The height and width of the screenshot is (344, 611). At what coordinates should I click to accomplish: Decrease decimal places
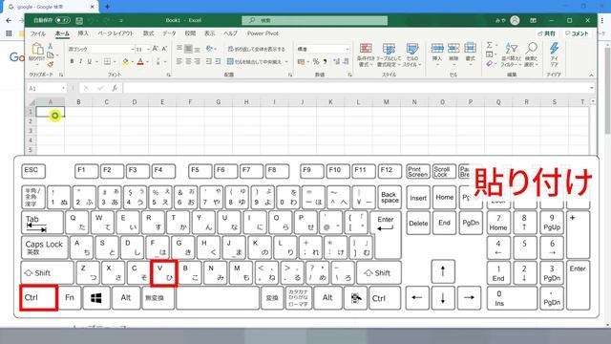[x=346, y=61]
